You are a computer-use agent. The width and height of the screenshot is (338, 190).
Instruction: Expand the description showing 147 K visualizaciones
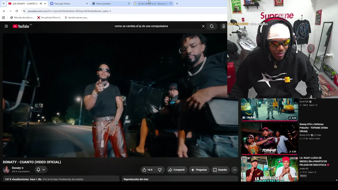(61, 179)
